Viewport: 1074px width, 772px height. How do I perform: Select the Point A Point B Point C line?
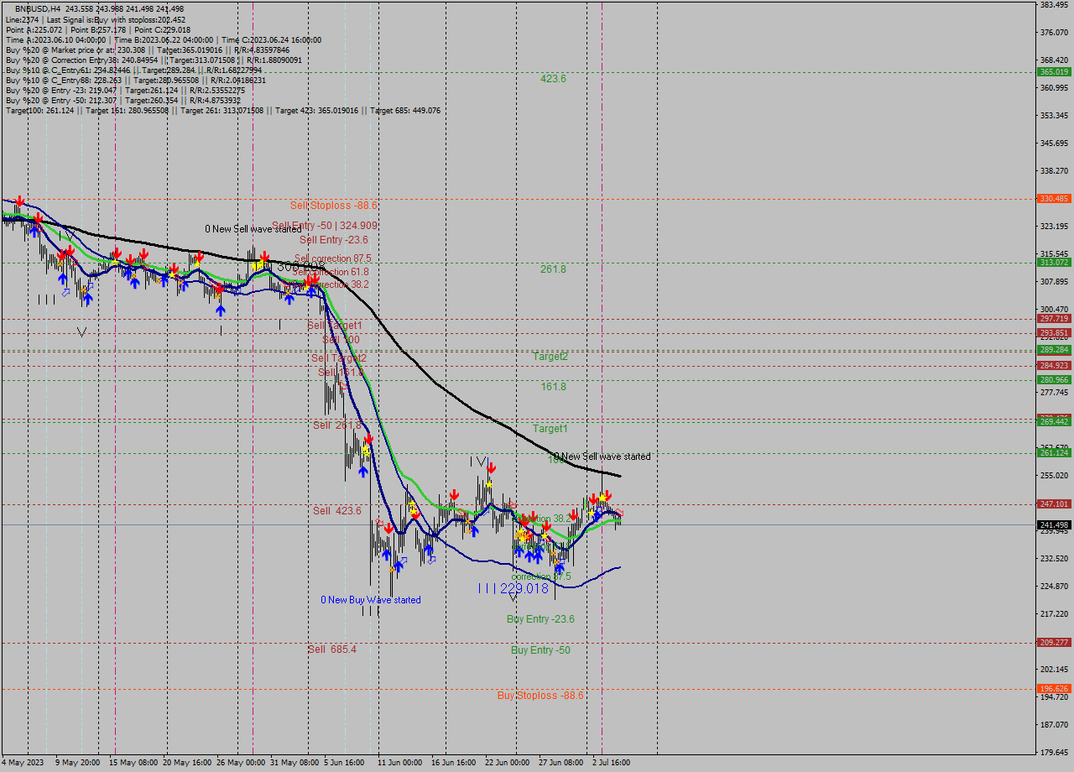click(98, 29)
